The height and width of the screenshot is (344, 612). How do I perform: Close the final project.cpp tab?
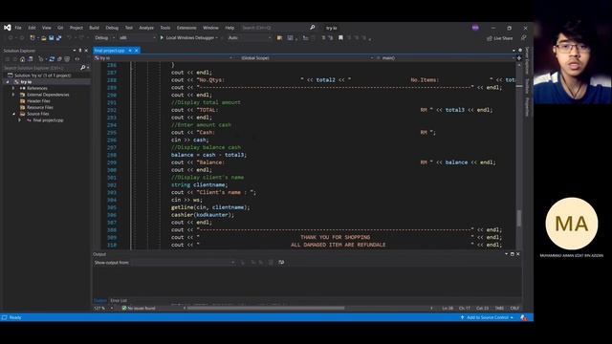(x=136, y=51)
